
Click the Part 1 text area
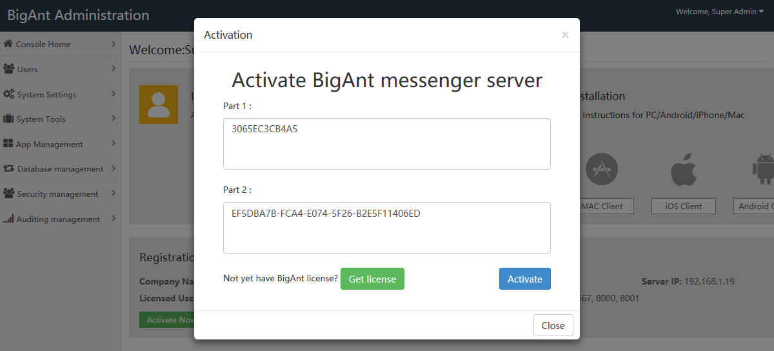click(x=387, y=144)
